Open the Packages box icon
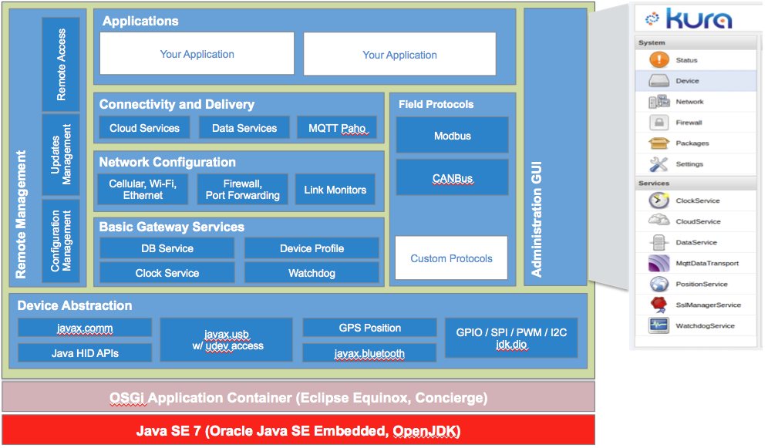The image size is (768, 448). pos(659,143)
